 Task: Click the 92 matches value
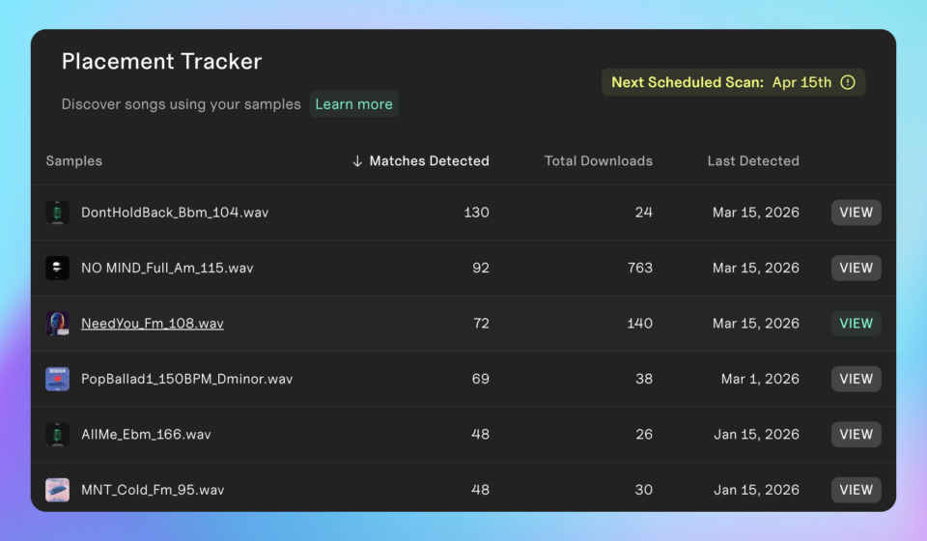click(x=481, y=268)
